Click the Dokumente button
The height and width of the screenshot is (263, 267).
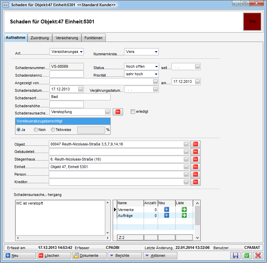tap(89, 255)
